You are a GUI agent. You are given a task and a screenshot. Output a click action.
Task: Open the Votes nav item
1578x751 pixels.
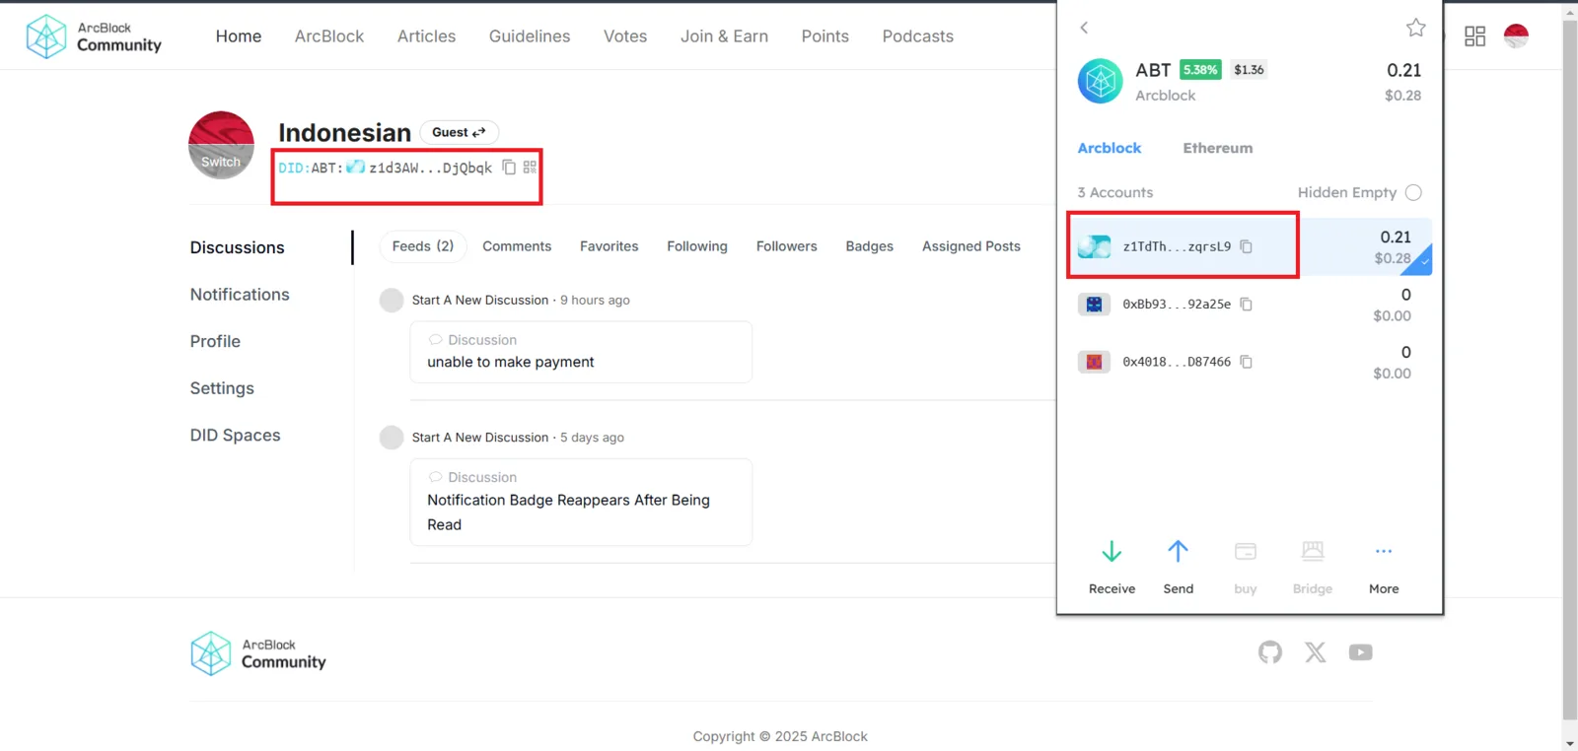coord(625,36)
